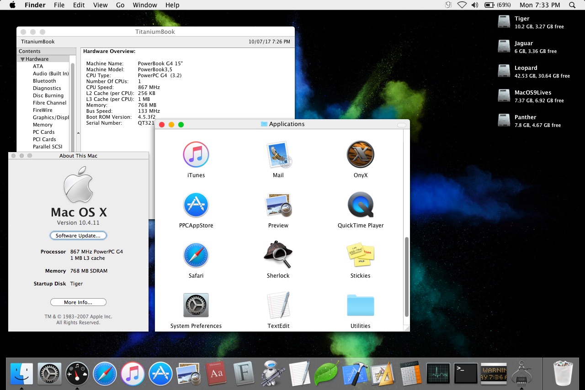Viewport: 585px width, 390px height.
Task: Open the Go menu
Action: [x=120, y=5]
